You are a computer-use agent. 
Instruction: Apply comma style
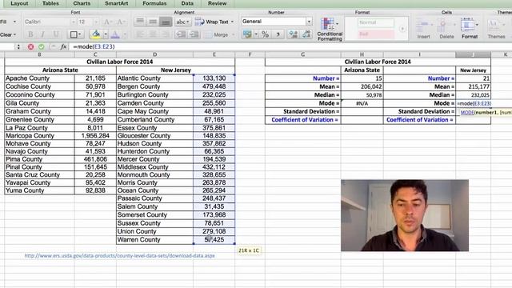click(278, 34)
